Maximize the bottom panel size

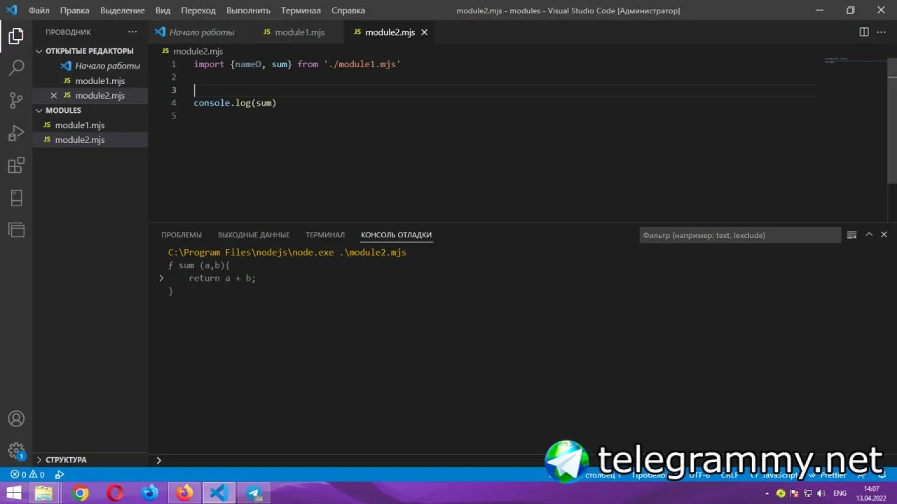(x=869, y=235)
